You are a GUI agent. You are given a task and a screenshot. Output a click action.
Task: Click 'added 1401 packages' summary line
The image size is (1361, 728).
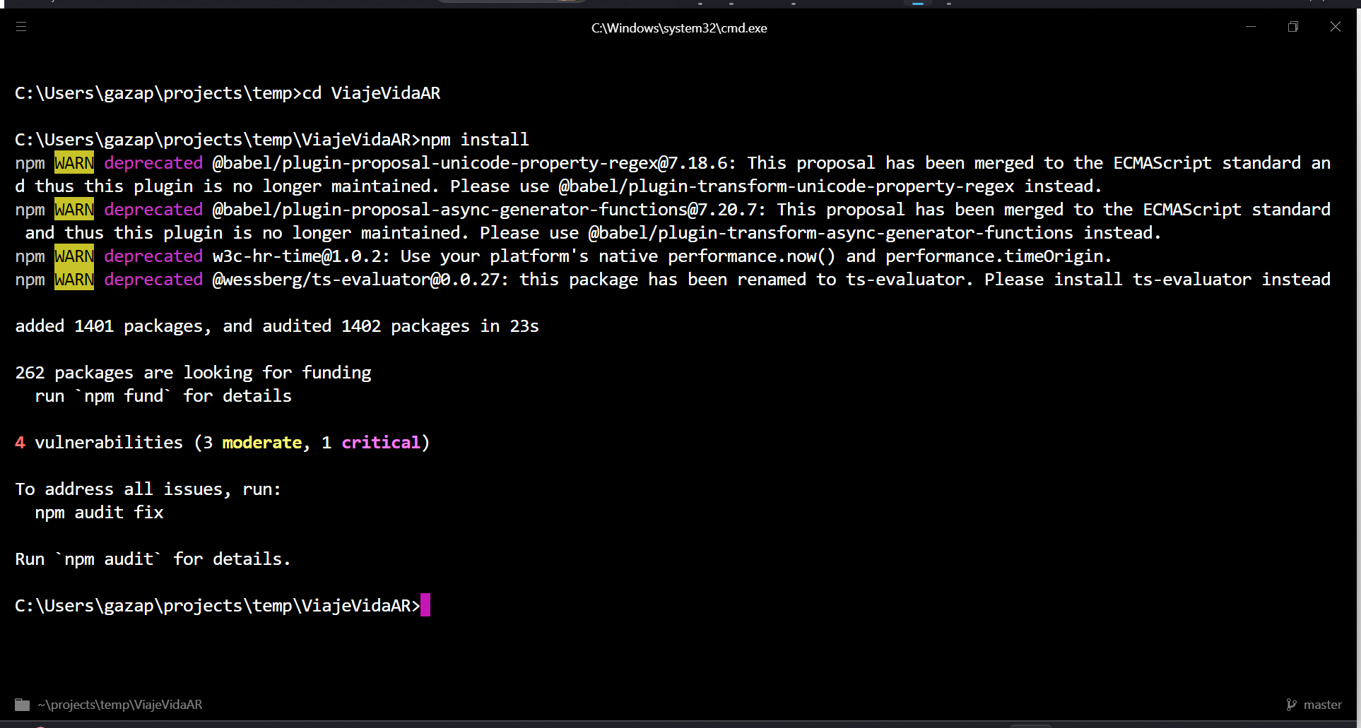tap(277, 326)
